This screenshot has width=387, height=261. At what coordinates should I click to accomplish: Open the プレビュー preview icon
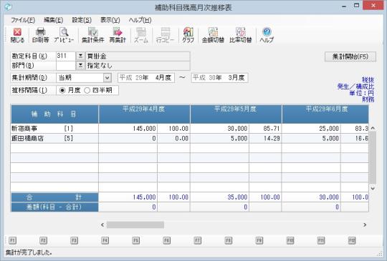[64, 35]
